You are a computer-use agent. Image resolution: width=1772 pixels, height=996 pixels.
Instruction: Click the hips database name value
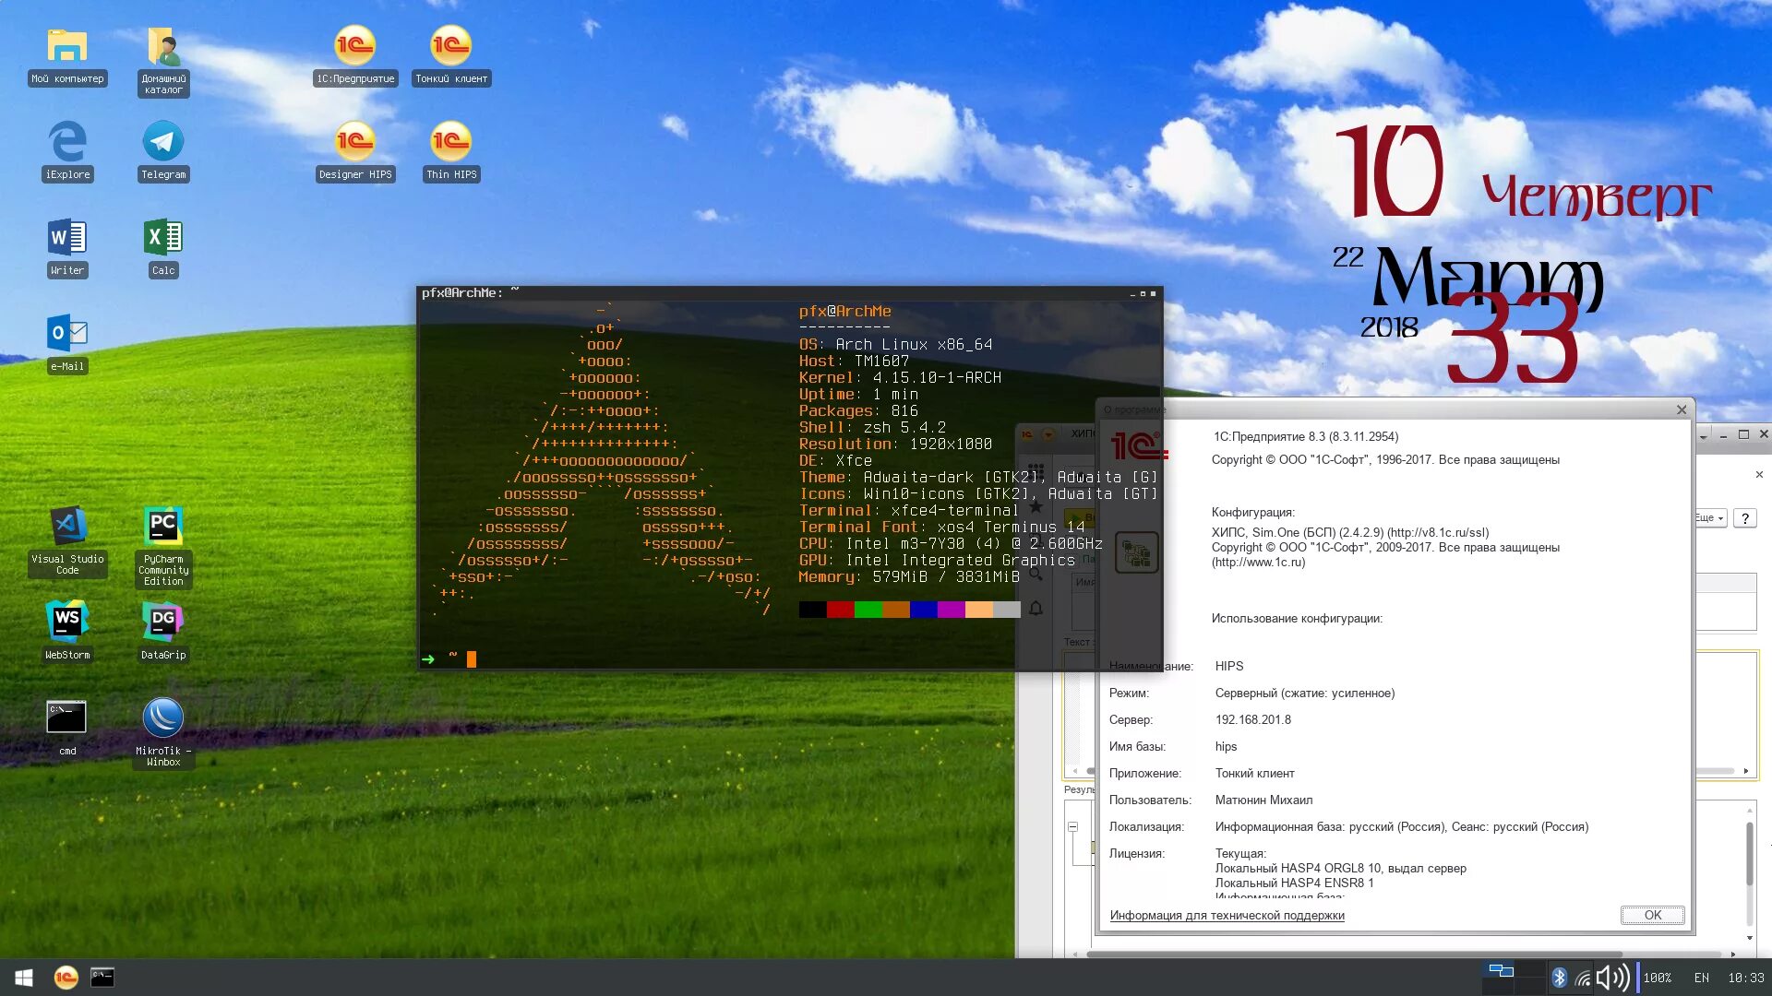click(x=1226, y=747)
